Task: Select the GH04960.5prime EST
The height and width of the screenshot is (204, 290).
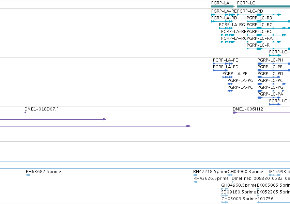Action: (x=239, y=185)
